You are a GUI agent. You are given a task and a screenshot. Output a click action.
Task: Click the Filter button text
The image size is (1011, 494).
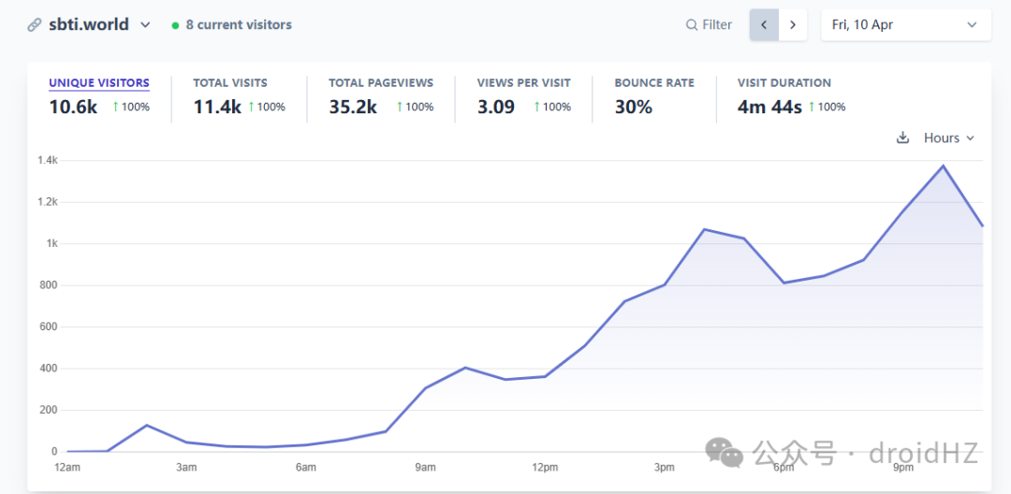tap(717, 25)
